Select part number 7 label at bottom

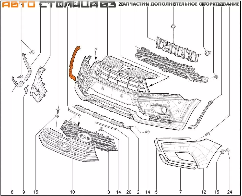(180, 192)
